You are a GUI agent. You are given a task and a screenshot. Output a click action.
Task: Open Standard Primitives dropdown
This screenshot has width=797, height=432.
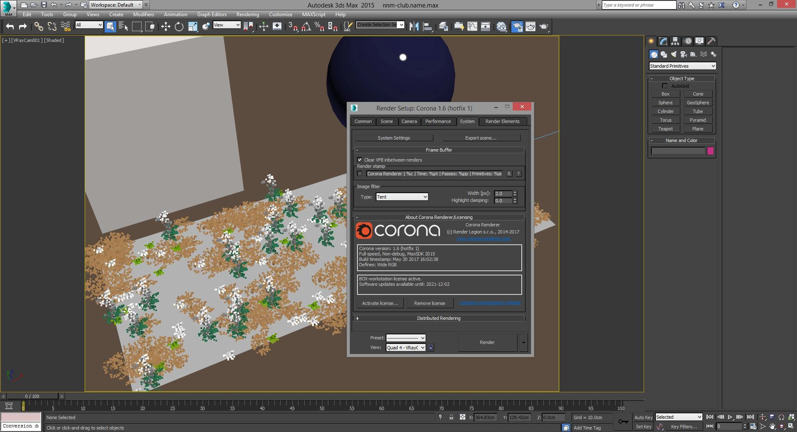point(682,66)
